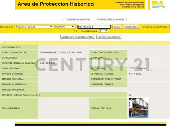Open the Contiene condition dropdown
This screenshot has height=127, width=170.
point(65,27)
